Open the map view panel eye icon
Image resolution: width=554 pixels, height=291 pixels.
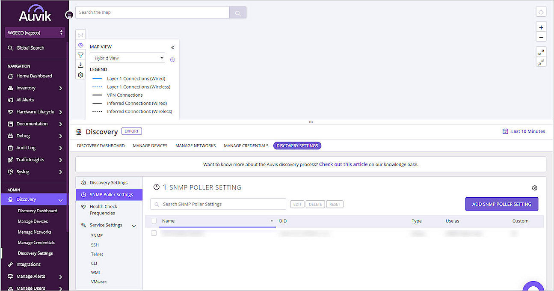[80, 45]
